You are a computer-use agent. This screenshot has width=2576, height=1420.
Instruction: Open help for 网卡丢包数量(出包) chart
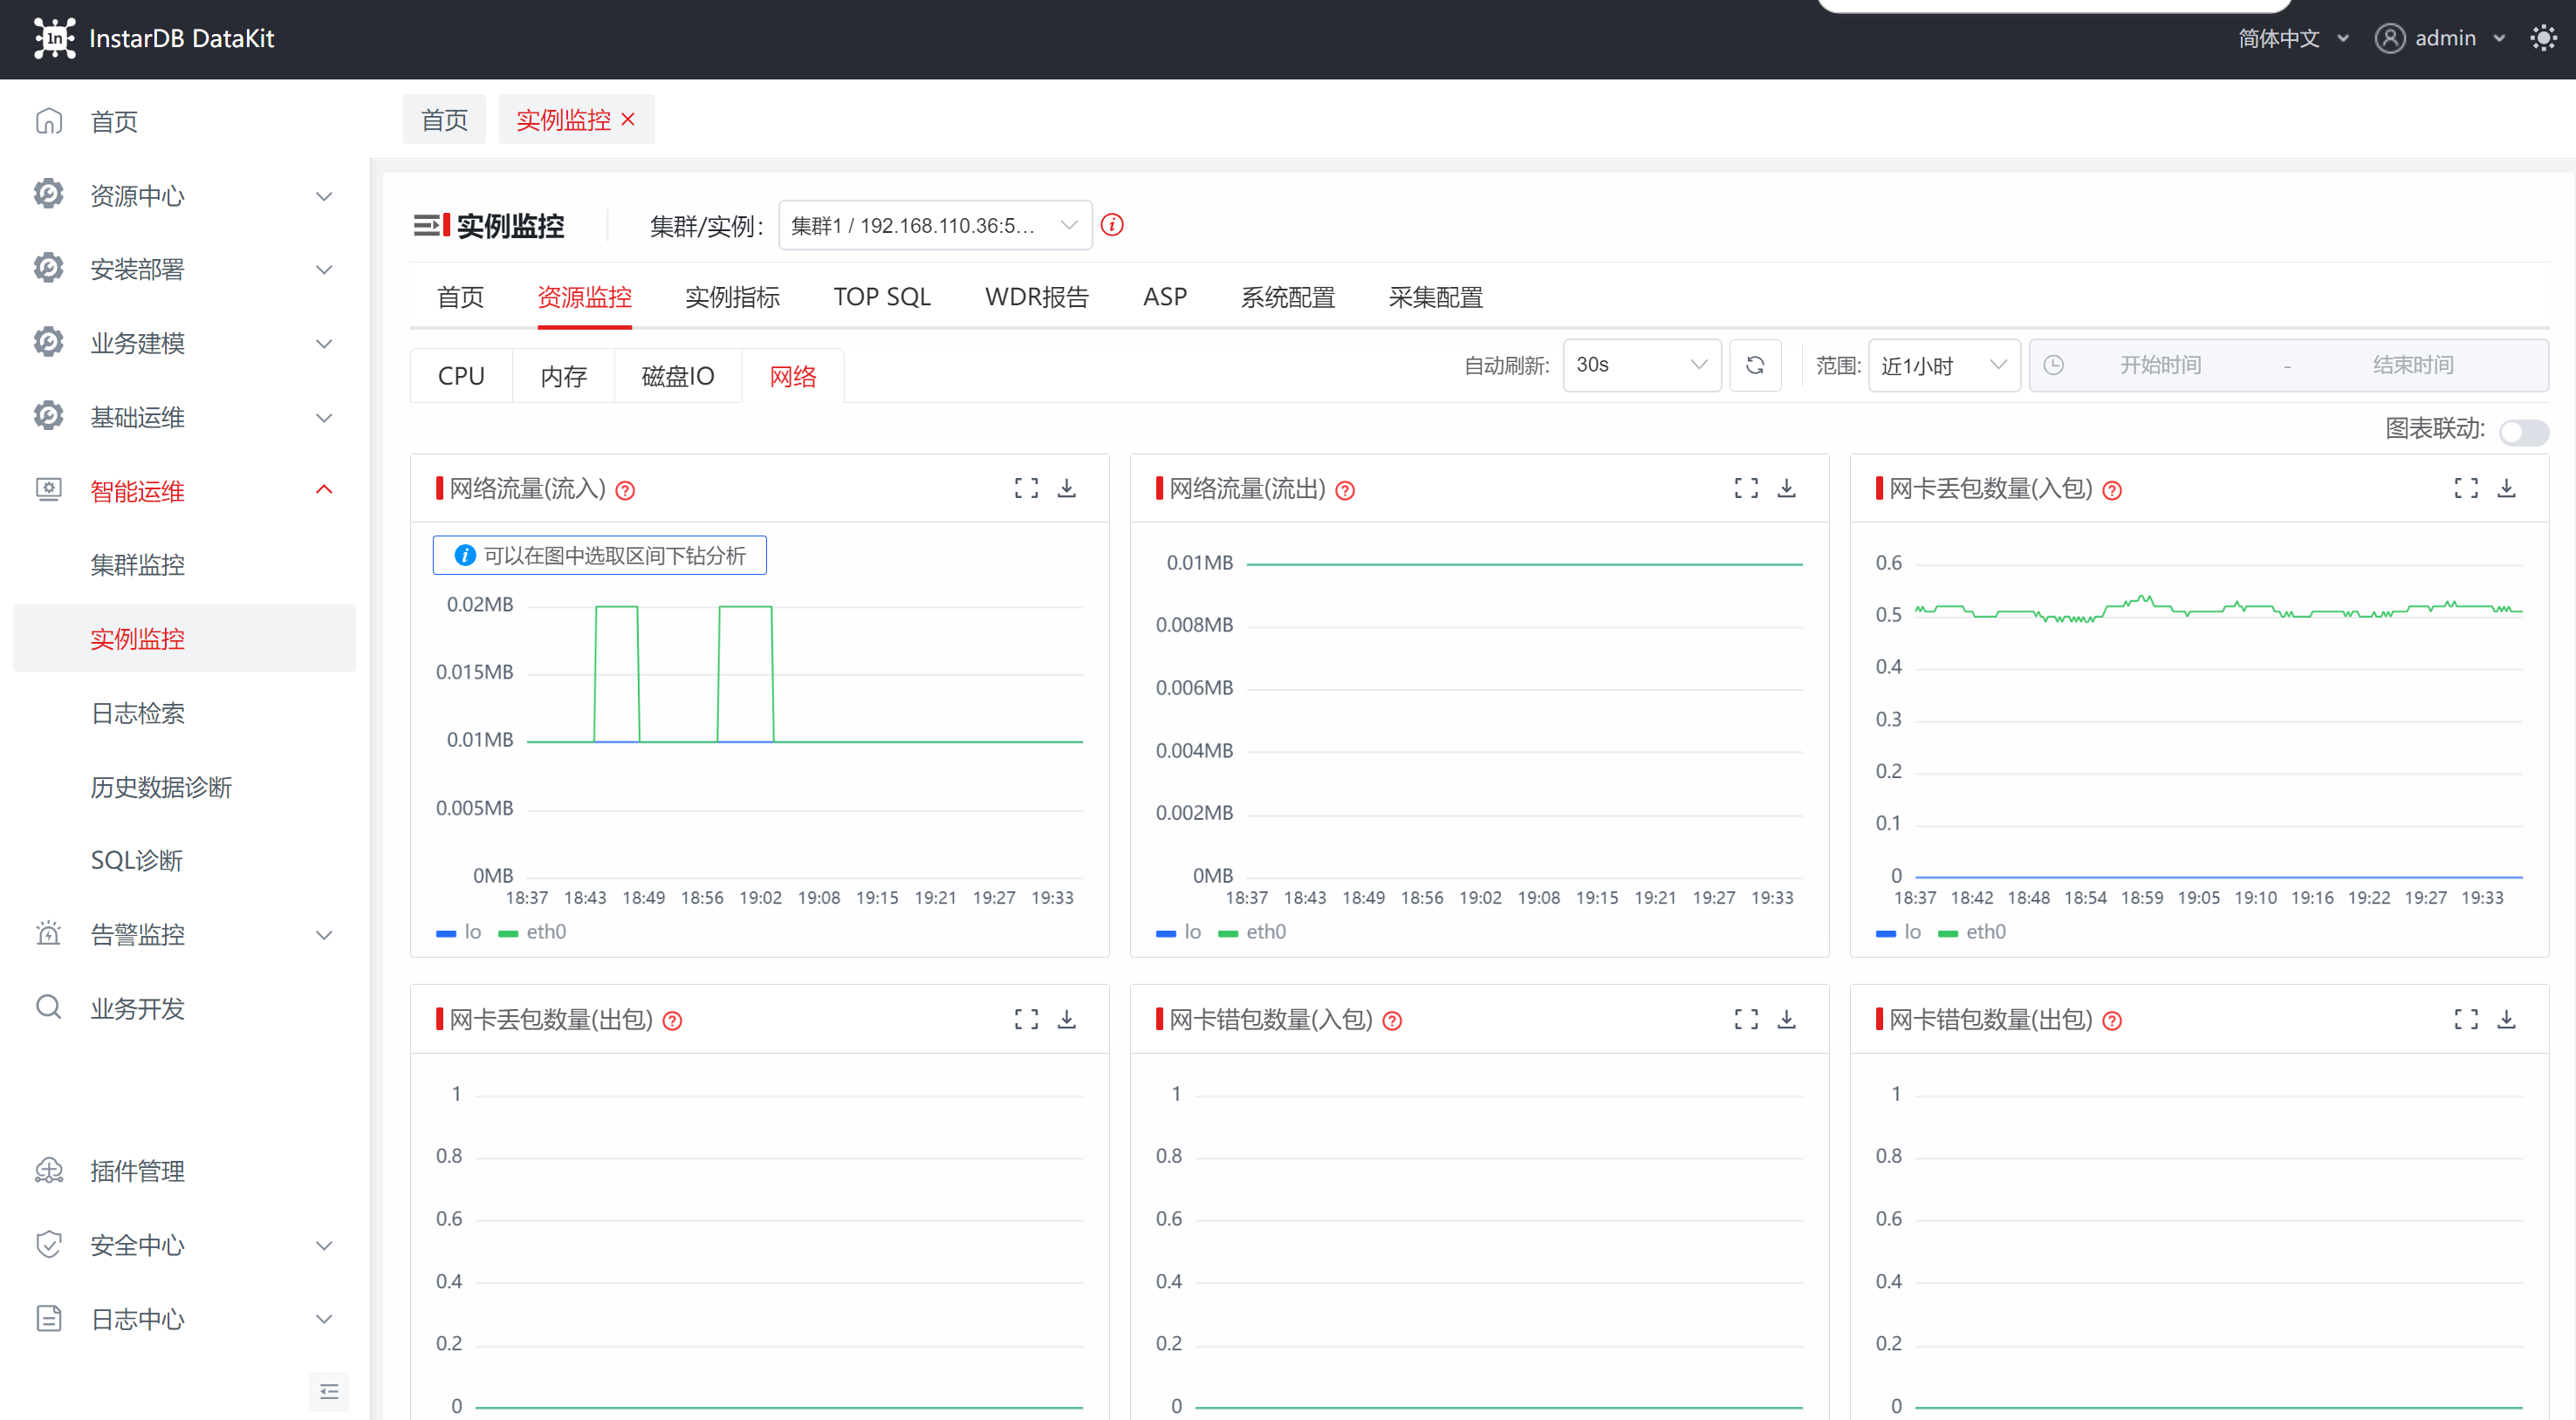[x=673, y=1021]
